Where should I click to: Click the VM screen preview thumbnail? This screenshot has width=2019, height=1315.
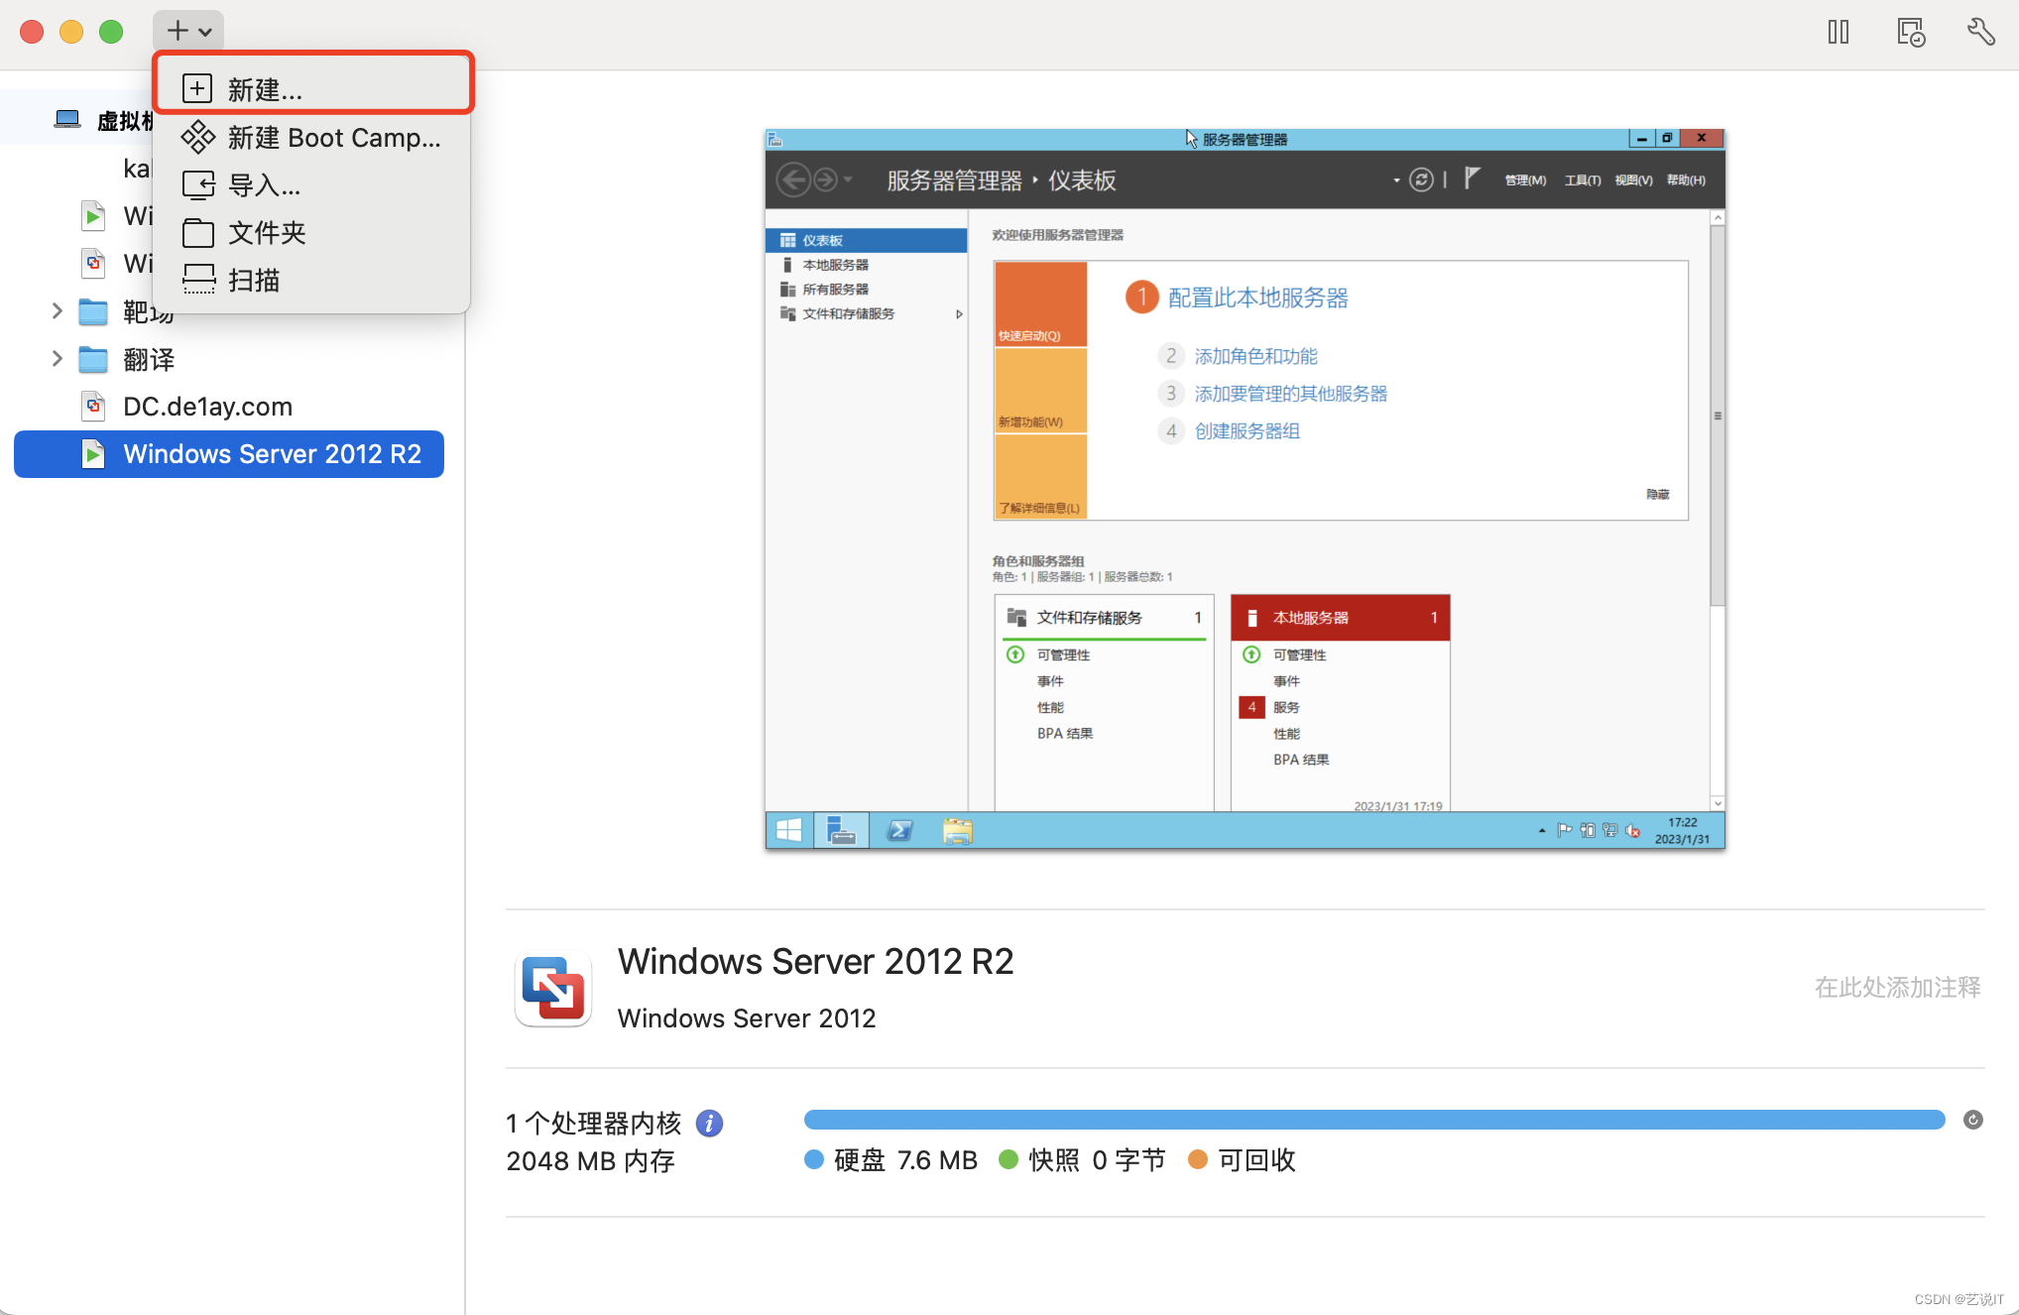tap(1246, 489)
